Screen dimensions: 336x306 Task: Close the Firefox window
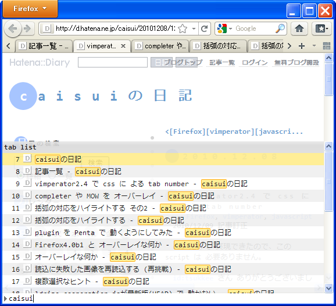pyautogui.click(x=325, y=10)
